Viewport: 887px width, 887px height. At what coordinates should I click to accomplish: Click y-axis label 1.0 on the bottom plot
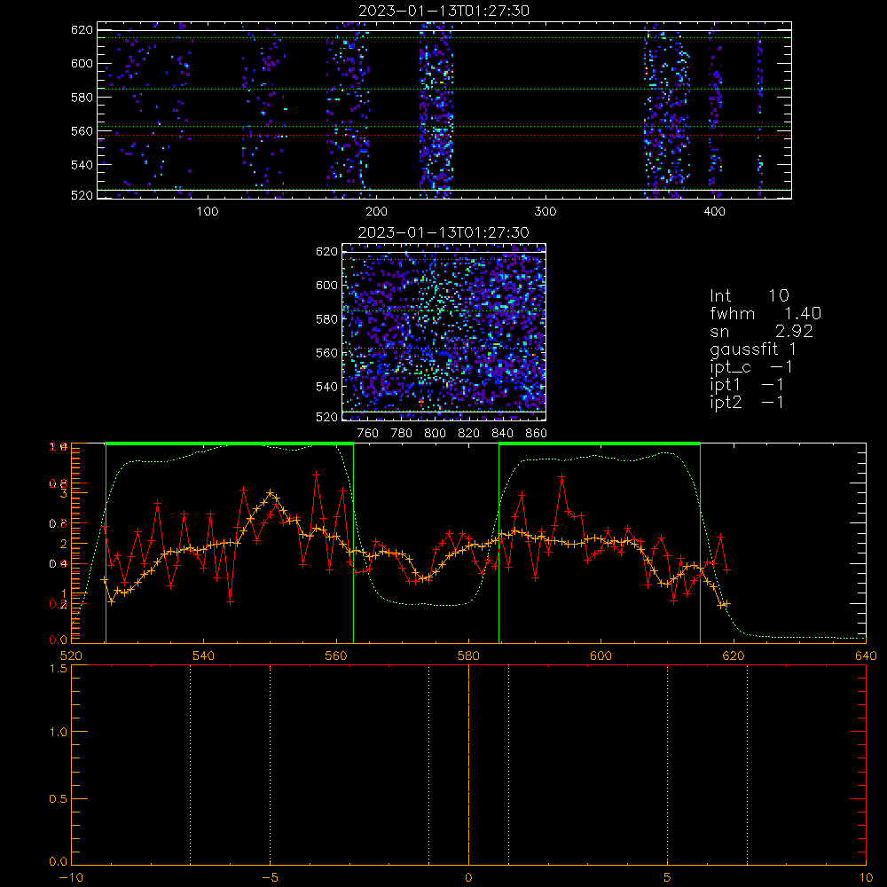(x=59, y=732)
